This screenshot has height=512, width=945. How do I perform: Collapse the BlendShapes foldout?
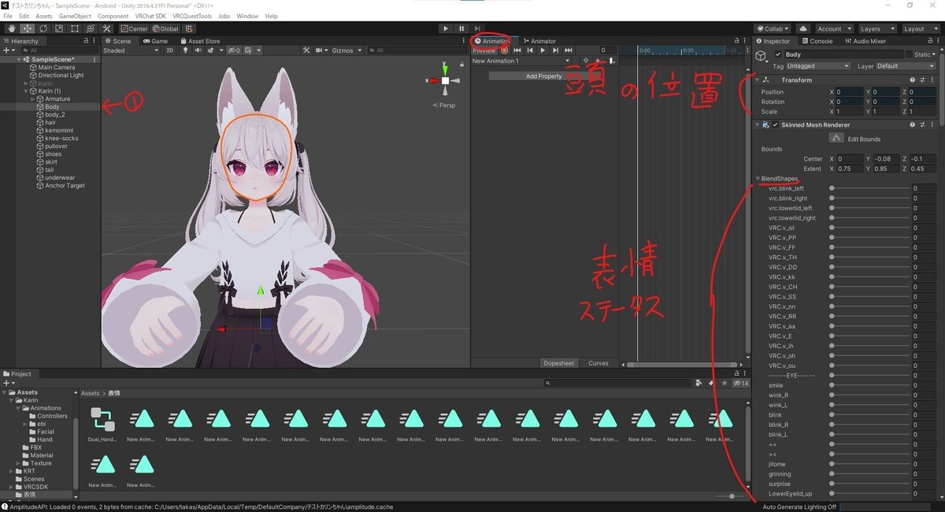pyautogui.click(x=758, y=179)
